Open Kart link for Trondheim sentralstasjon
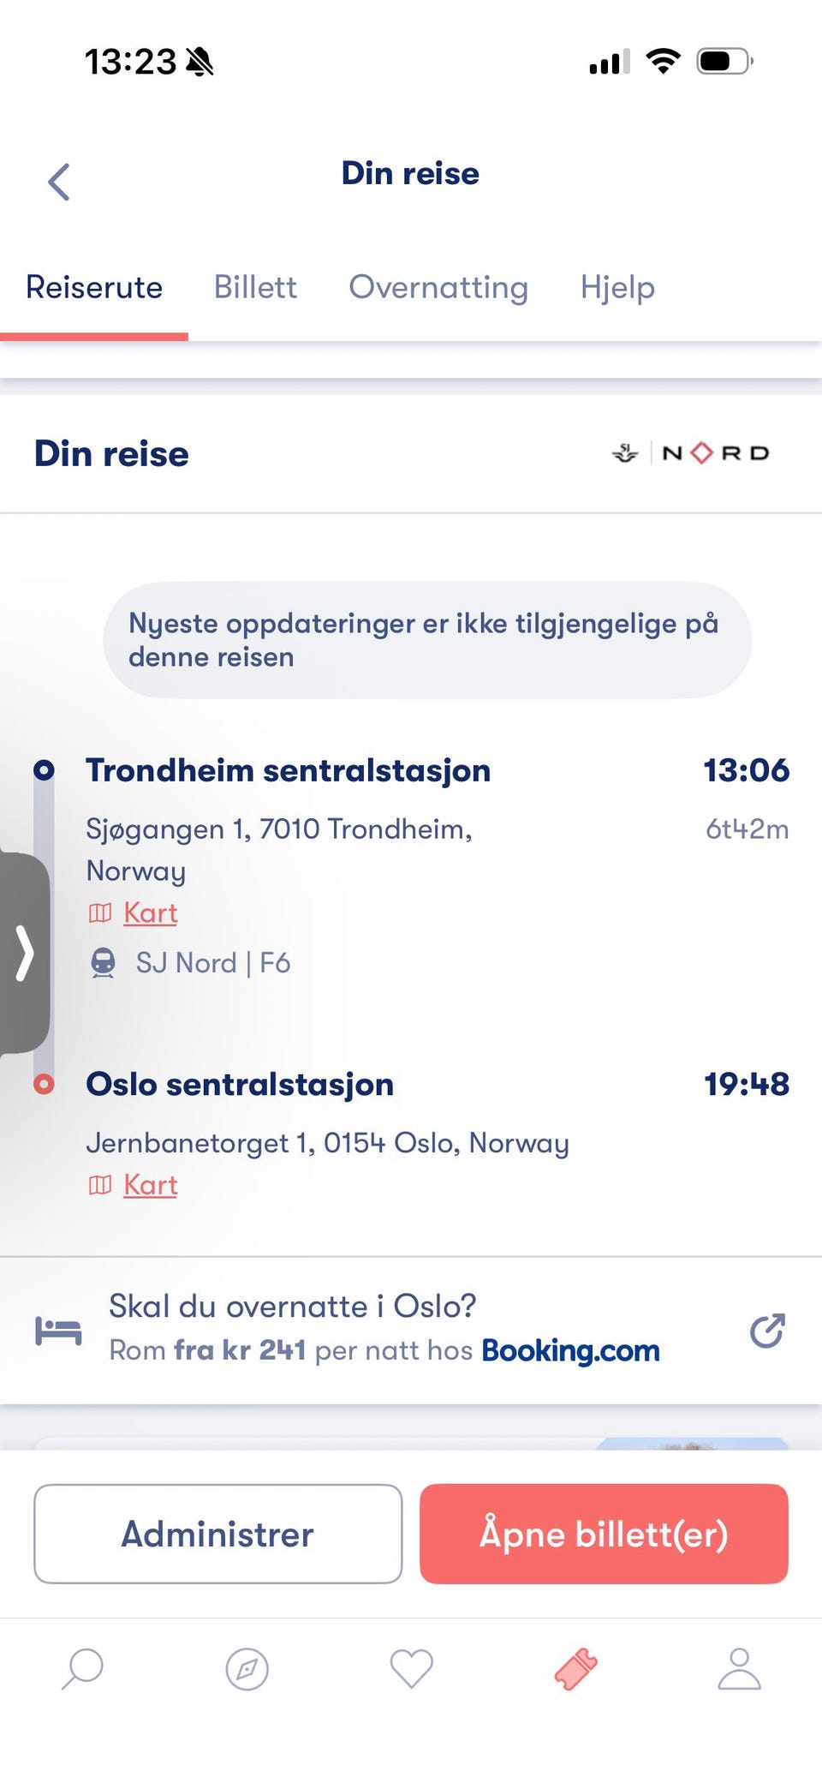The width and height of the screenshot is (822, 1783). (x=150, y=913)
